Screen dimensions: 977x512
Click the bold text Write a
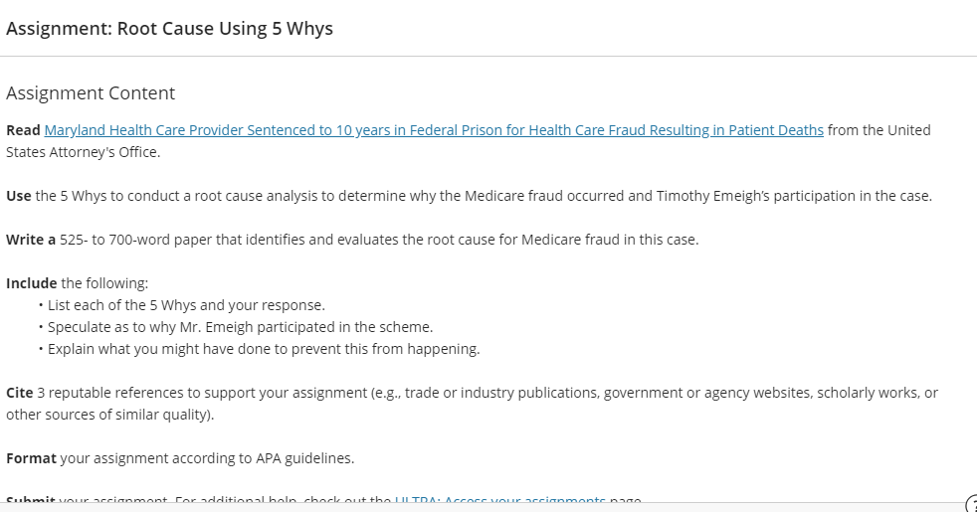31,240
